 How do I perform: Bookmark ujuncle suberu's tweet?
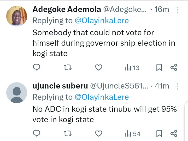[x=159, y=134]
